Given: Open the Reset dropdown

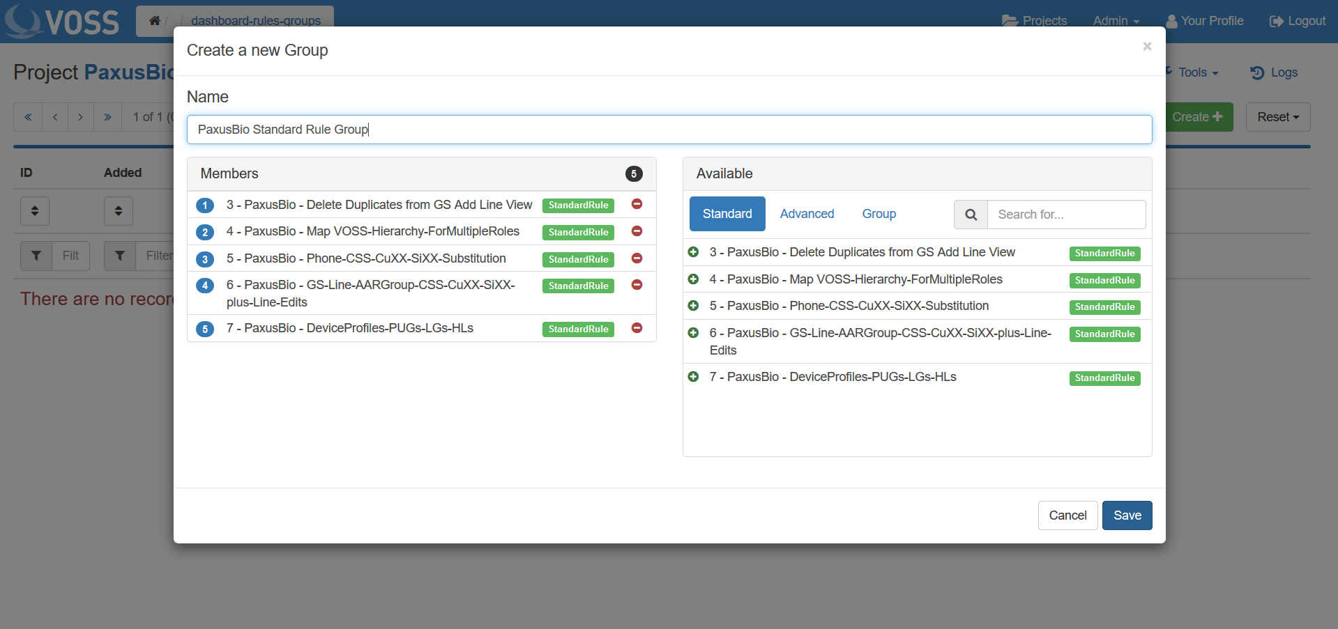Looking at the screenshot, I should point(1277,117).
